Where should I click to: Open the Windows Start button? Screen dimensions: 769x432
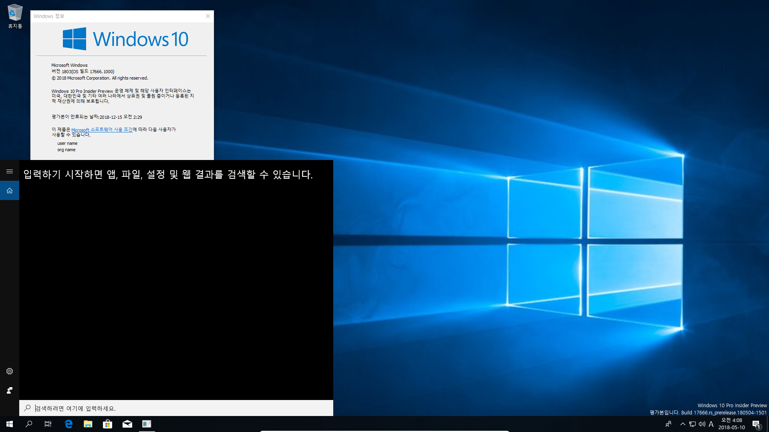coord(10,424)
